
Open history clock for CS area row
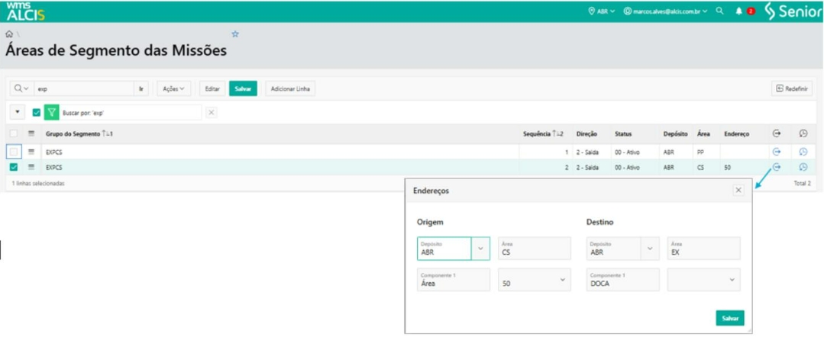[x=803, y=167]
